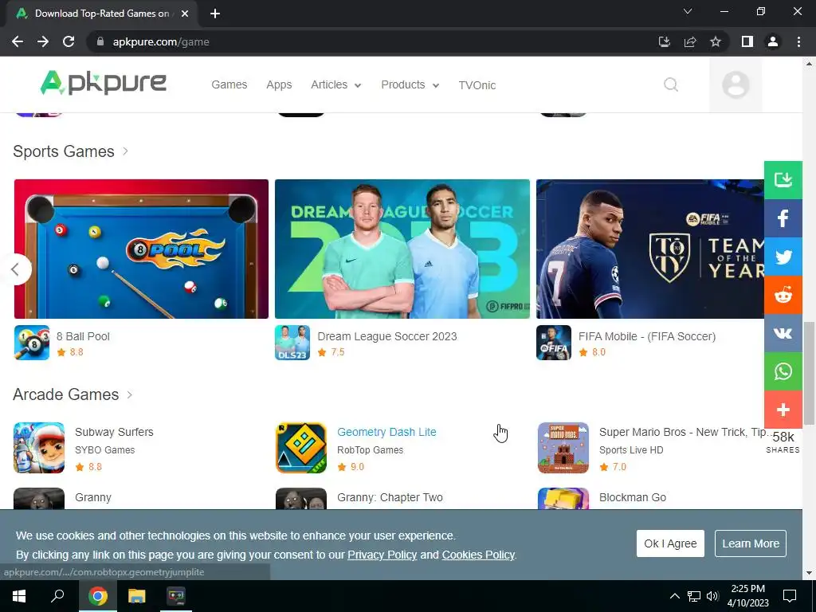816x612 pixels.
Task: Close the current browser tab
Action: [x=185, y=14]
